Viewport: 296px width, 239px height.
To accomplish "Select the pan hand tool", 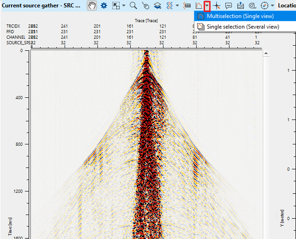I will [x=92, y=6].
